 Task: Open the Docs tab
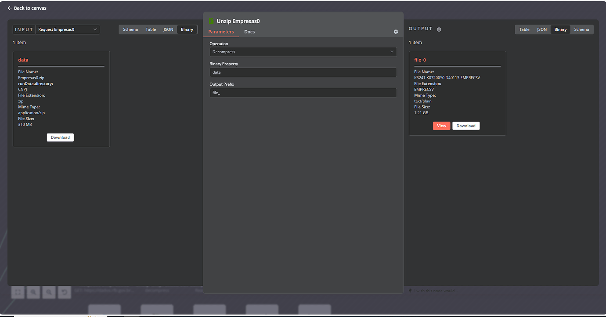pyautogui.click(x=249, y=32)
